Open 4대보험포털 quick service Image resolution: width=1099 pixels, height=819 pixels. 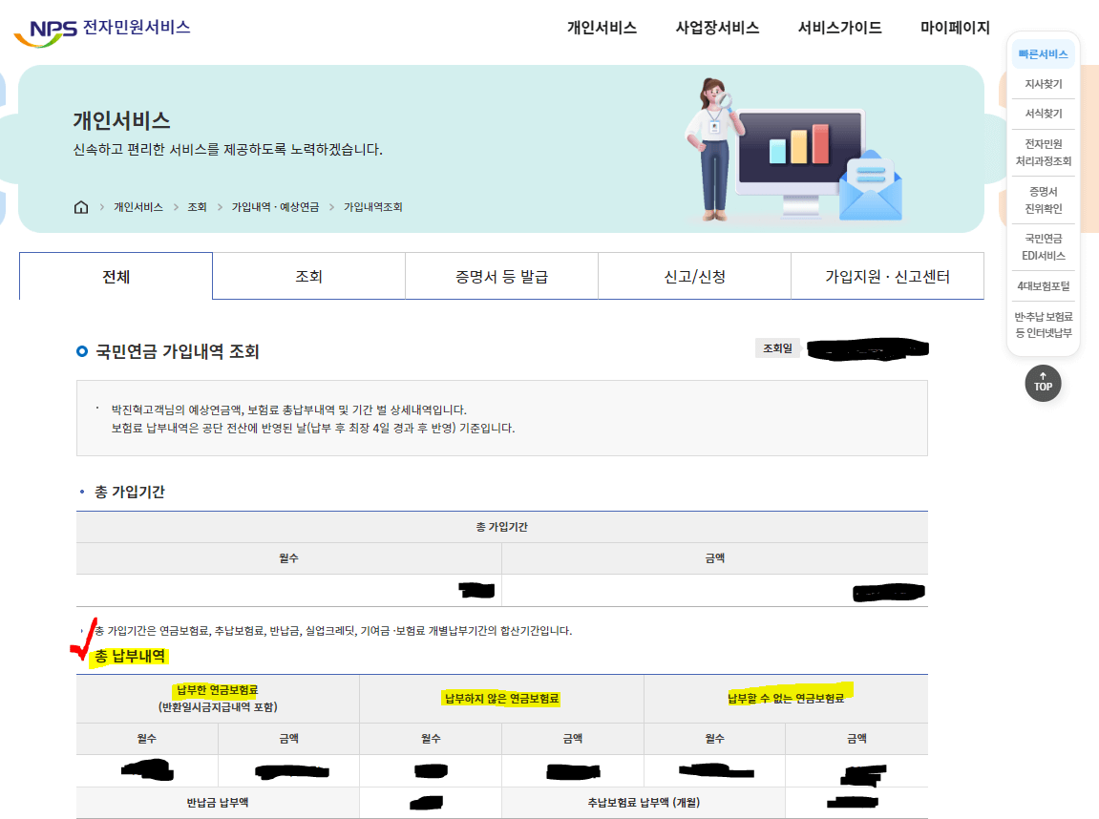1043,283
